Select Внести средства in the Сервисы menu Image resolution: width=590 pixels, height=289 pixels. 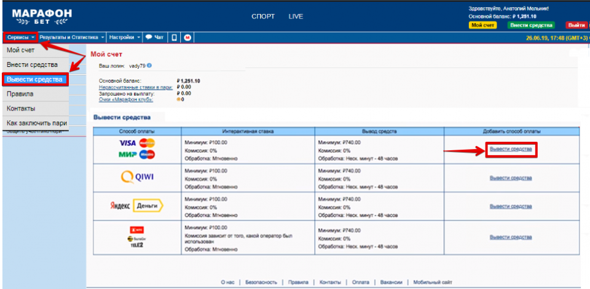(36, 64)
